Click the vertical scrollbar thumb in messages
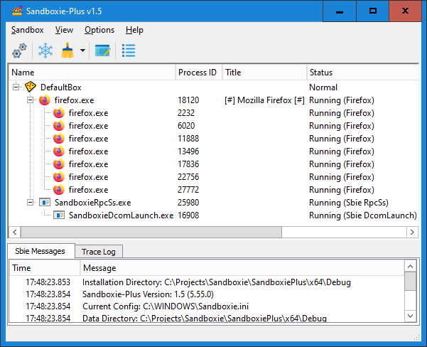Screen dimensions: 427x347 411,282
